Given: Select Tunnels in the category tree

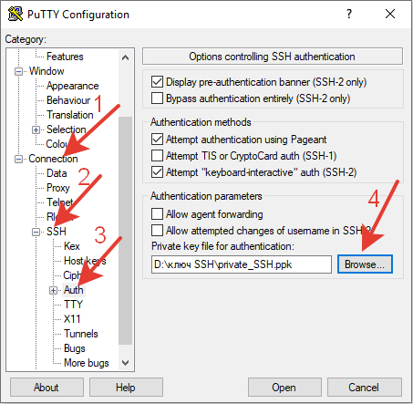Looking at the screenshot, I should point(81,334).
